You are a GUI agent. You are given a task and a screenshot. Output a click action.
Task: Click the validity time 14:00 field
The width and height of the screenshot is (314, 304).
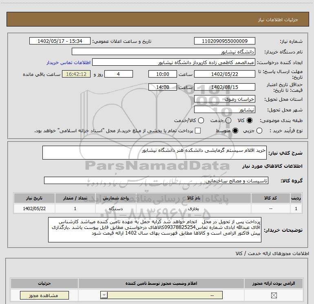pyautogui.click(x=163, y=87)
